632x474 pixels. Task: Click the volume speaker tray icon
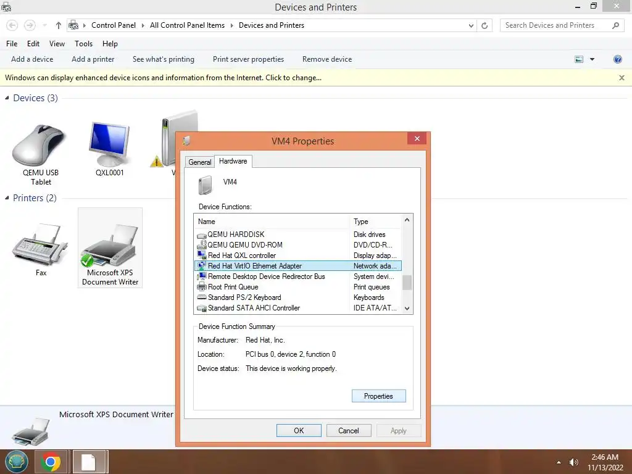573,462
